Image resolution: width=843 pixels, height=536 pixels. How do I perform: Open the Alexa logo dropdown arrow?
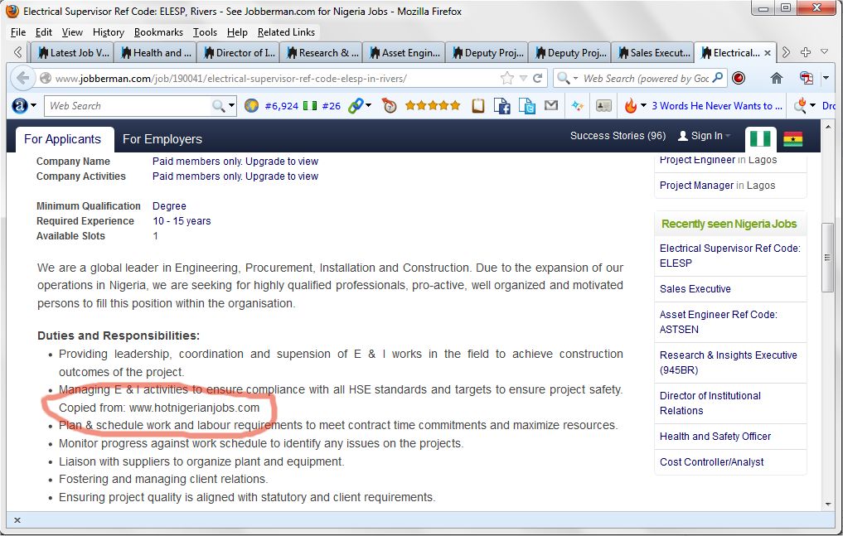click(33, 105)
